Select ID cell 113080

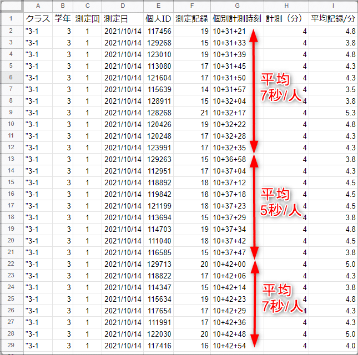click(x=158, y=66)
